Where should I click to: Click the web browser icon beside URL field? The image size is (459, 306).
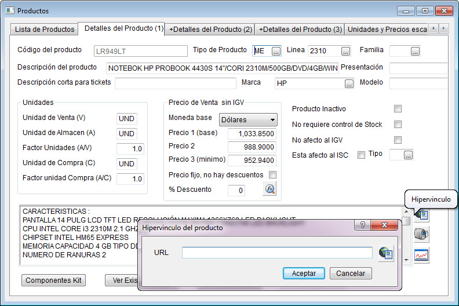coord(386,253)
